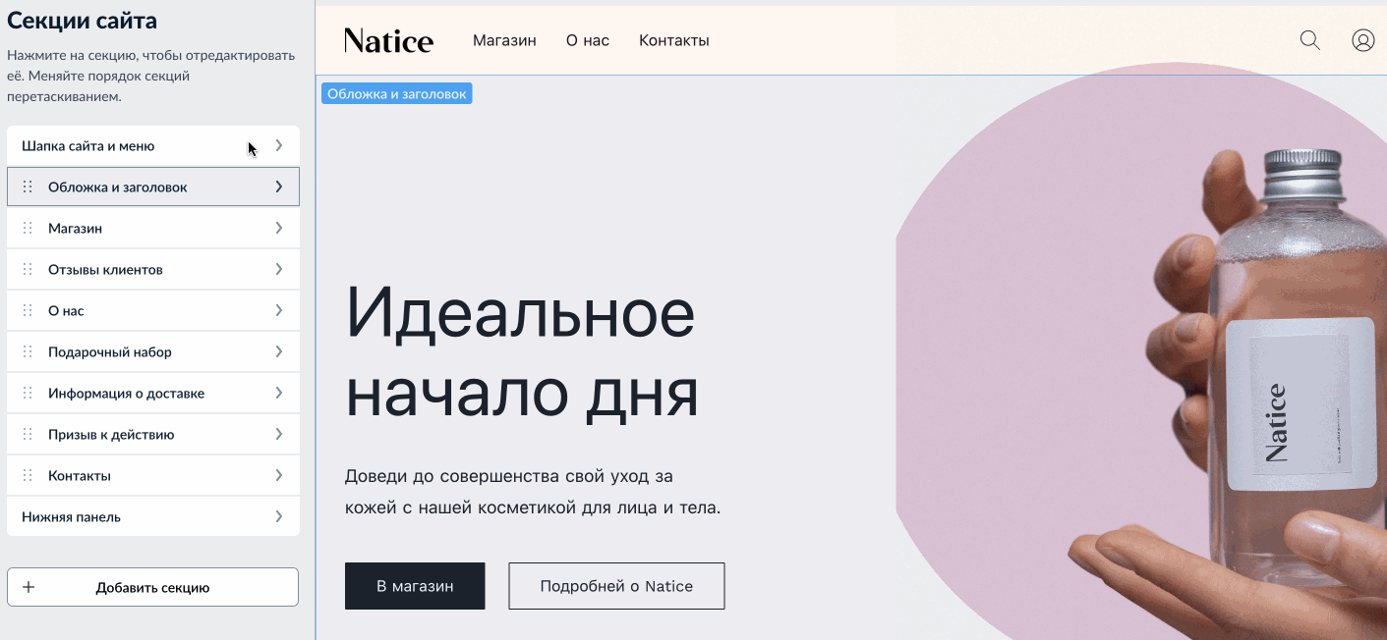Click the blue Обложка и заголовок section tag
The height and width of the screenshot is (640, 1387).
pos(396,93)
